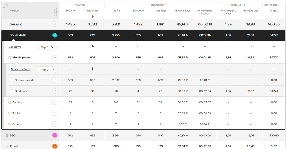
Task: Collapse the Social Media row
Action: pos(7,35)
